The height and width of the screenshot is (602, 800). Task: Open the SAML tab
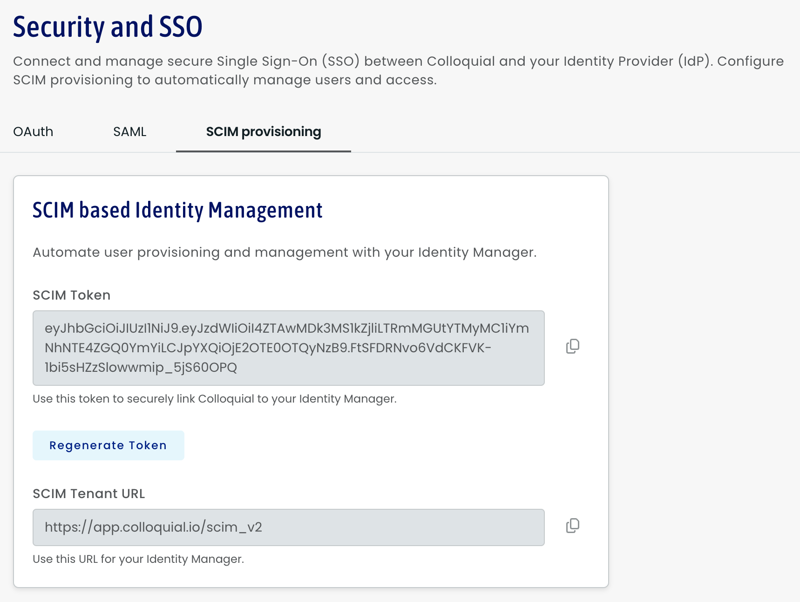tap(130, 132)
